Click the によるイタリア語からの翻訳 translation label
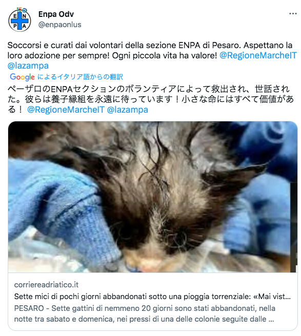The width and height of the screenshot is (301, 336). 80,77
